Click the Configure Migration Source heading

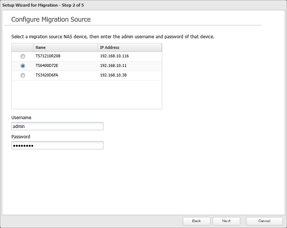tap(51, 19)
